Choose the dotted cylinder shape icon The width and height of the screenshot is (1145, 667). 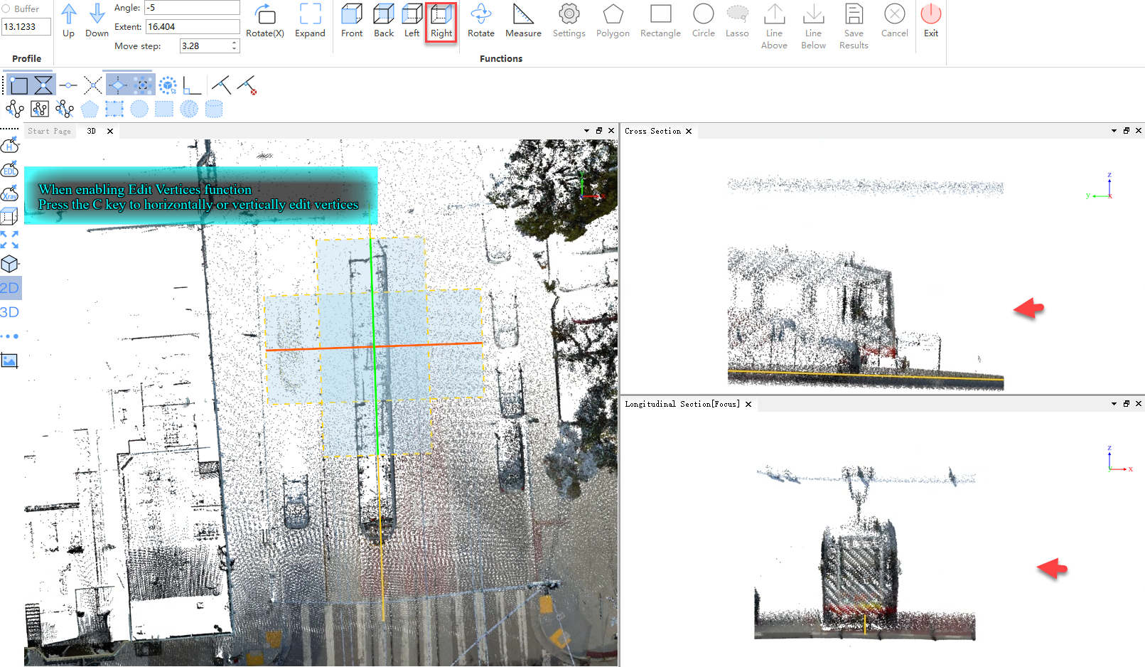(214, 109)
